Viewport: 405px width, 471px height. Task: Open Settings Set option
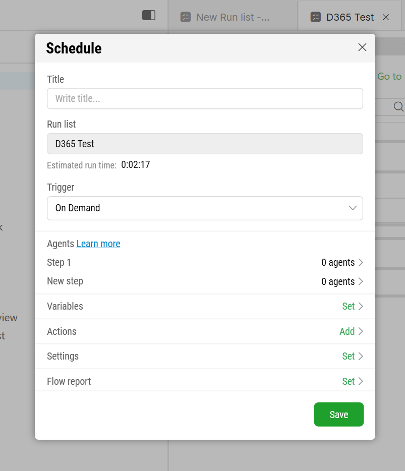(353, 356)
